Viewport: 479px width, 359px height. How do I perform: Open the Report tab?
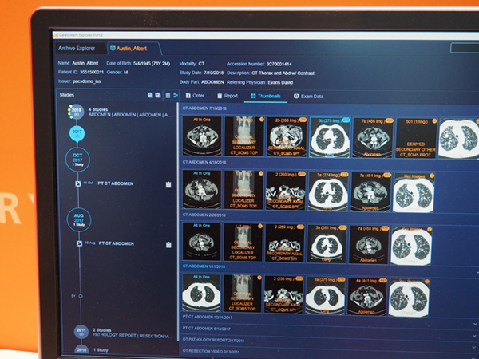227,96
